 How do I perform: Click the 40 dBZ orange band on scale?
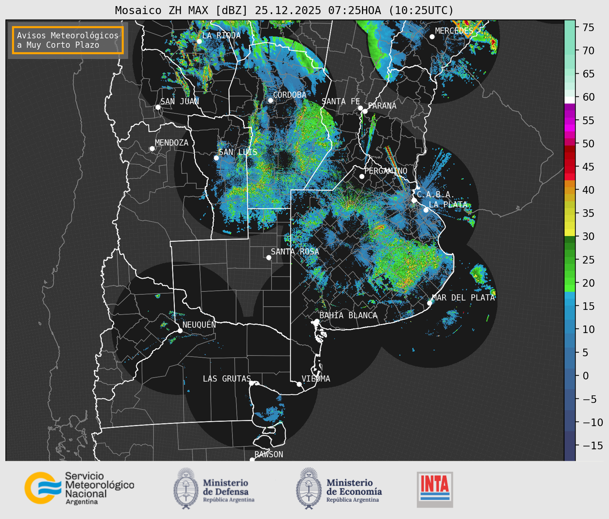570,190
